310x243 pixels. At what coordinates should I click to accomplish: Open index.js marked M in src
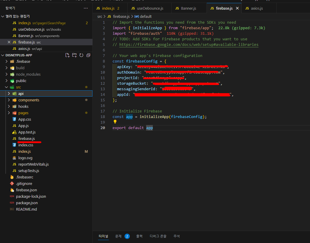point(46,152)
